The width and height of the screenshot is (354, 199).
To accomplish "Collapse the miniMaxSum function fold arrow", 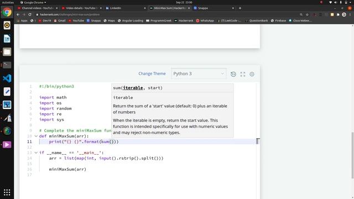I will coord(36,136).
